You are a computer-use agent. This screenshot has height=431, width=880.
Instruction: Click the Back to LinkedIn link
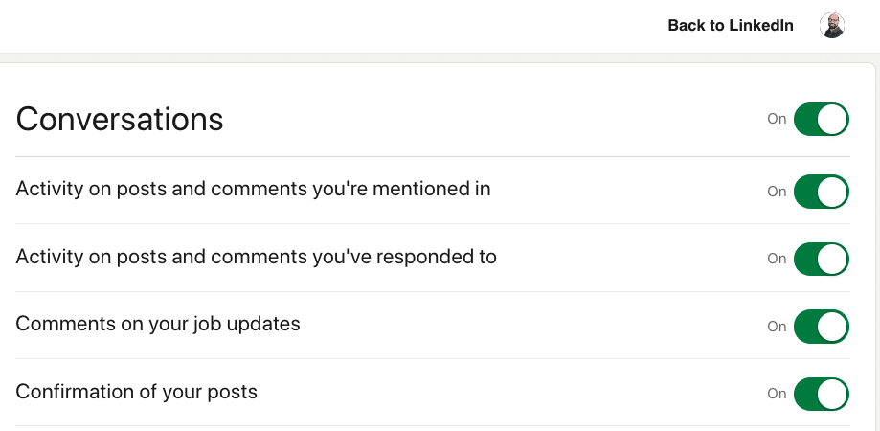(730, 26)
